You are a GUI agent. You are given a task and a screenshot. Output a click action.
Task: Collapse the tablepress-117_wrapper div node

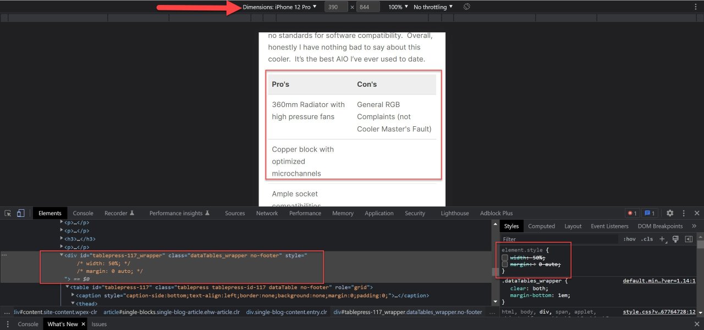click(x=62, y=255)
